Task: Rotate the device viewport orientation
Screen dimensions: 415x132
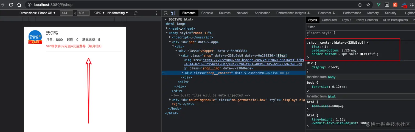Action: point(136,13)
